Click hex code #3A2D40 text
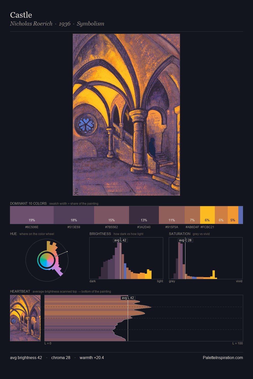 click(x=144, y=227)
